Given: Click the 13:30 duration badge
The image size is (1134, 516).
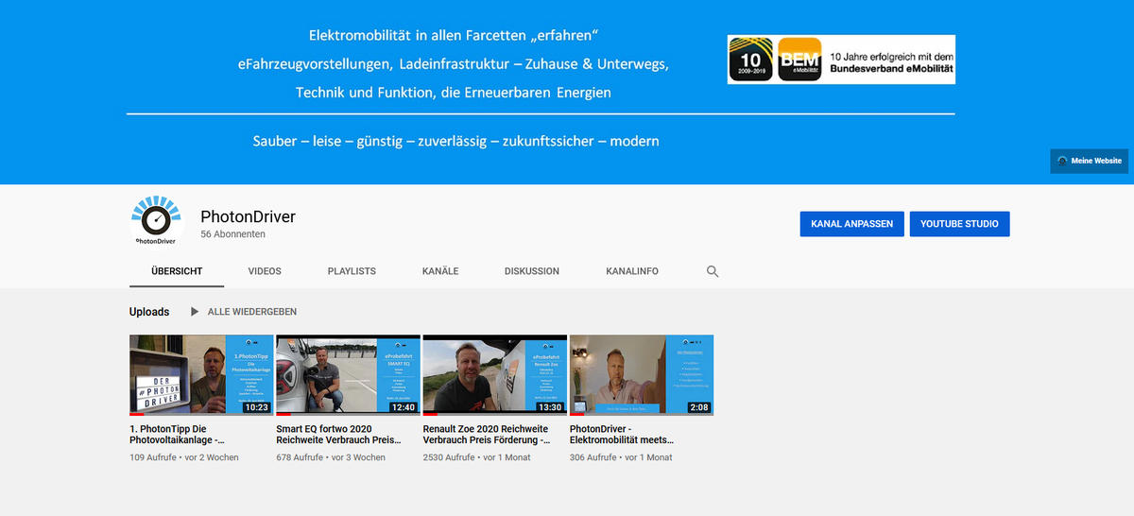Looking at the screenshot, I should point(550,407).
